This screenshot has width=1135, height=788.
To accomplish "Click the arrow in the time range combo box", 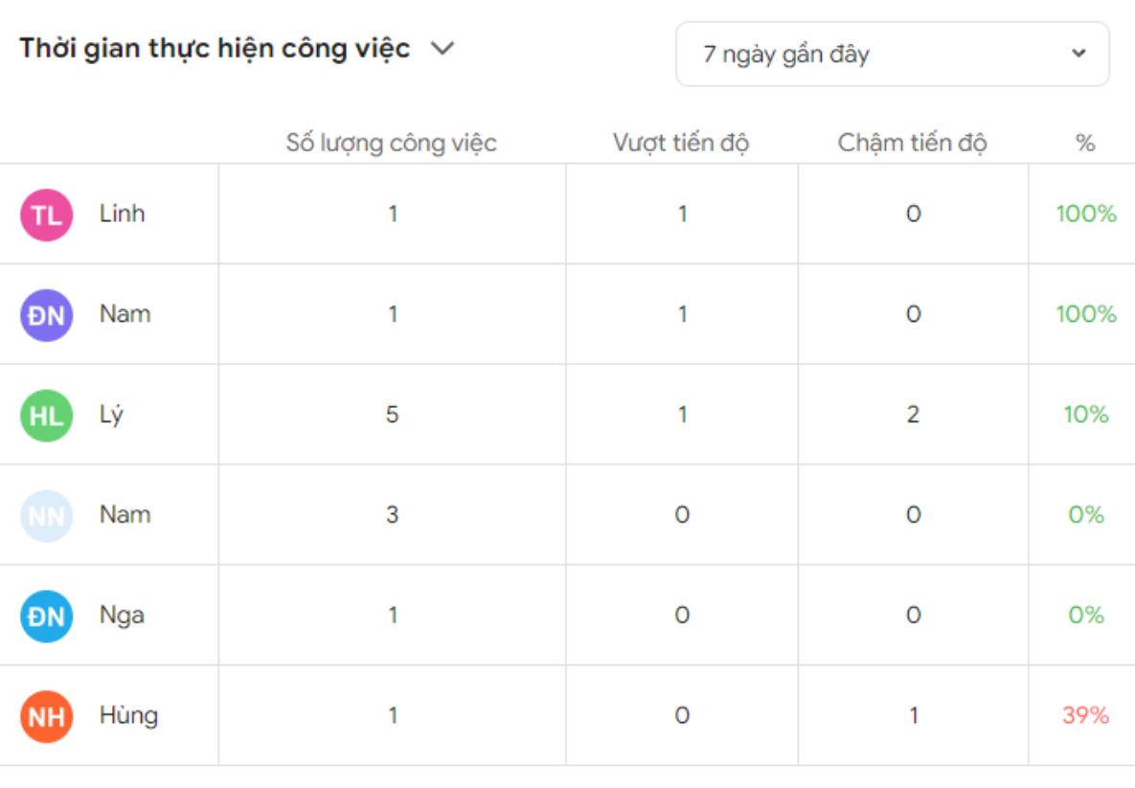I will [1078, 54].
